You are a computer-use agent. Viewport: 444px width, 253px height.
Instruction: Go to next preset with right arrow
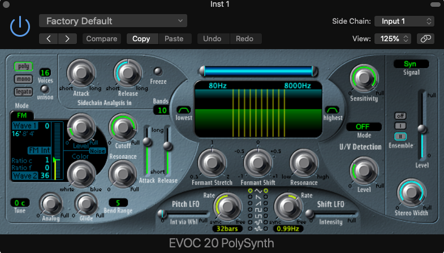pos(67,39)
